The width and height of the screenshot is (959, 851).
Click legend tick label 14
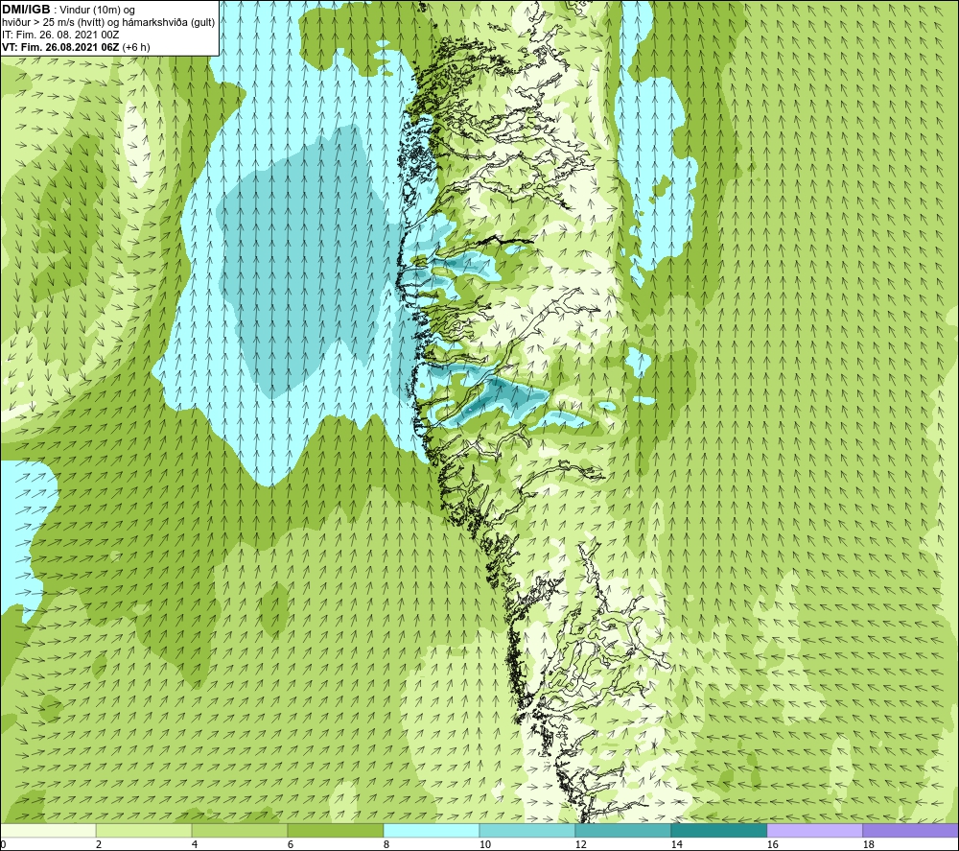(677, 845)
